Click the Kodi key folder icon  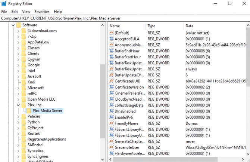point(24,82)
